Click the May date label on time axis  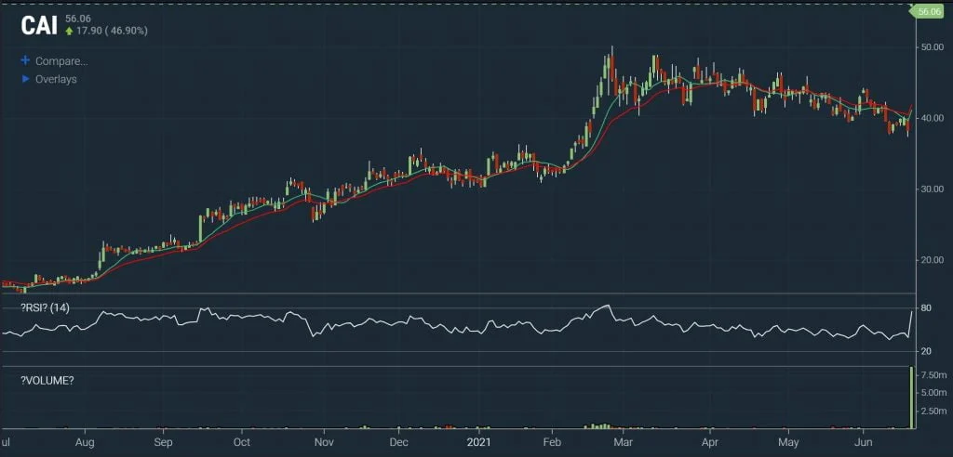[788, 440]
